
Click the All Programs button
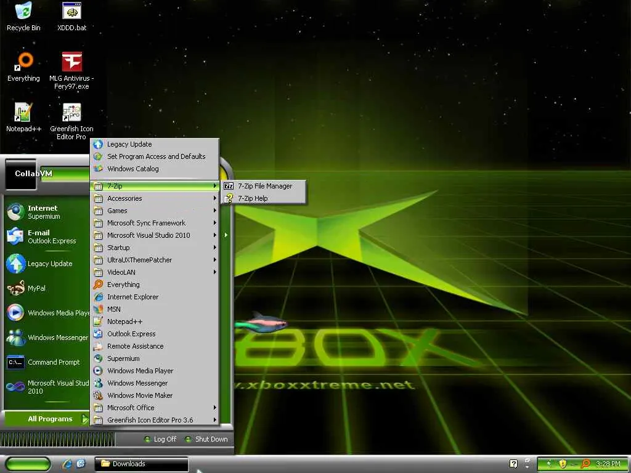pyautogui.click(x=47, y=419)
